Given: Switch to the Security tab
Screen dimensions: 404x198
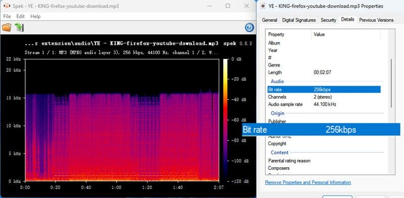Looking at the screenshot, I should 328,20.
